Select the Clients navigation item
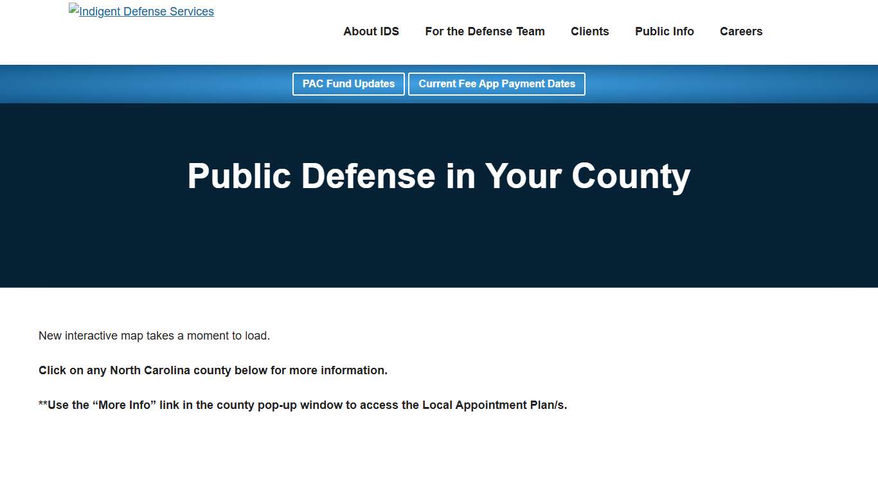 (x=589, y=31)
